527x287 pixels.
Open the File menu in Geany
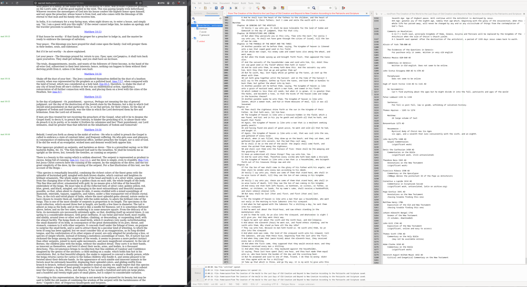click(194, 3)
